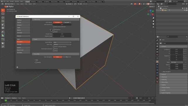Image resolution: width=188 pixels, height=106 pixels.
Task: Click the outliner search field
Action: tap(171, 4)
